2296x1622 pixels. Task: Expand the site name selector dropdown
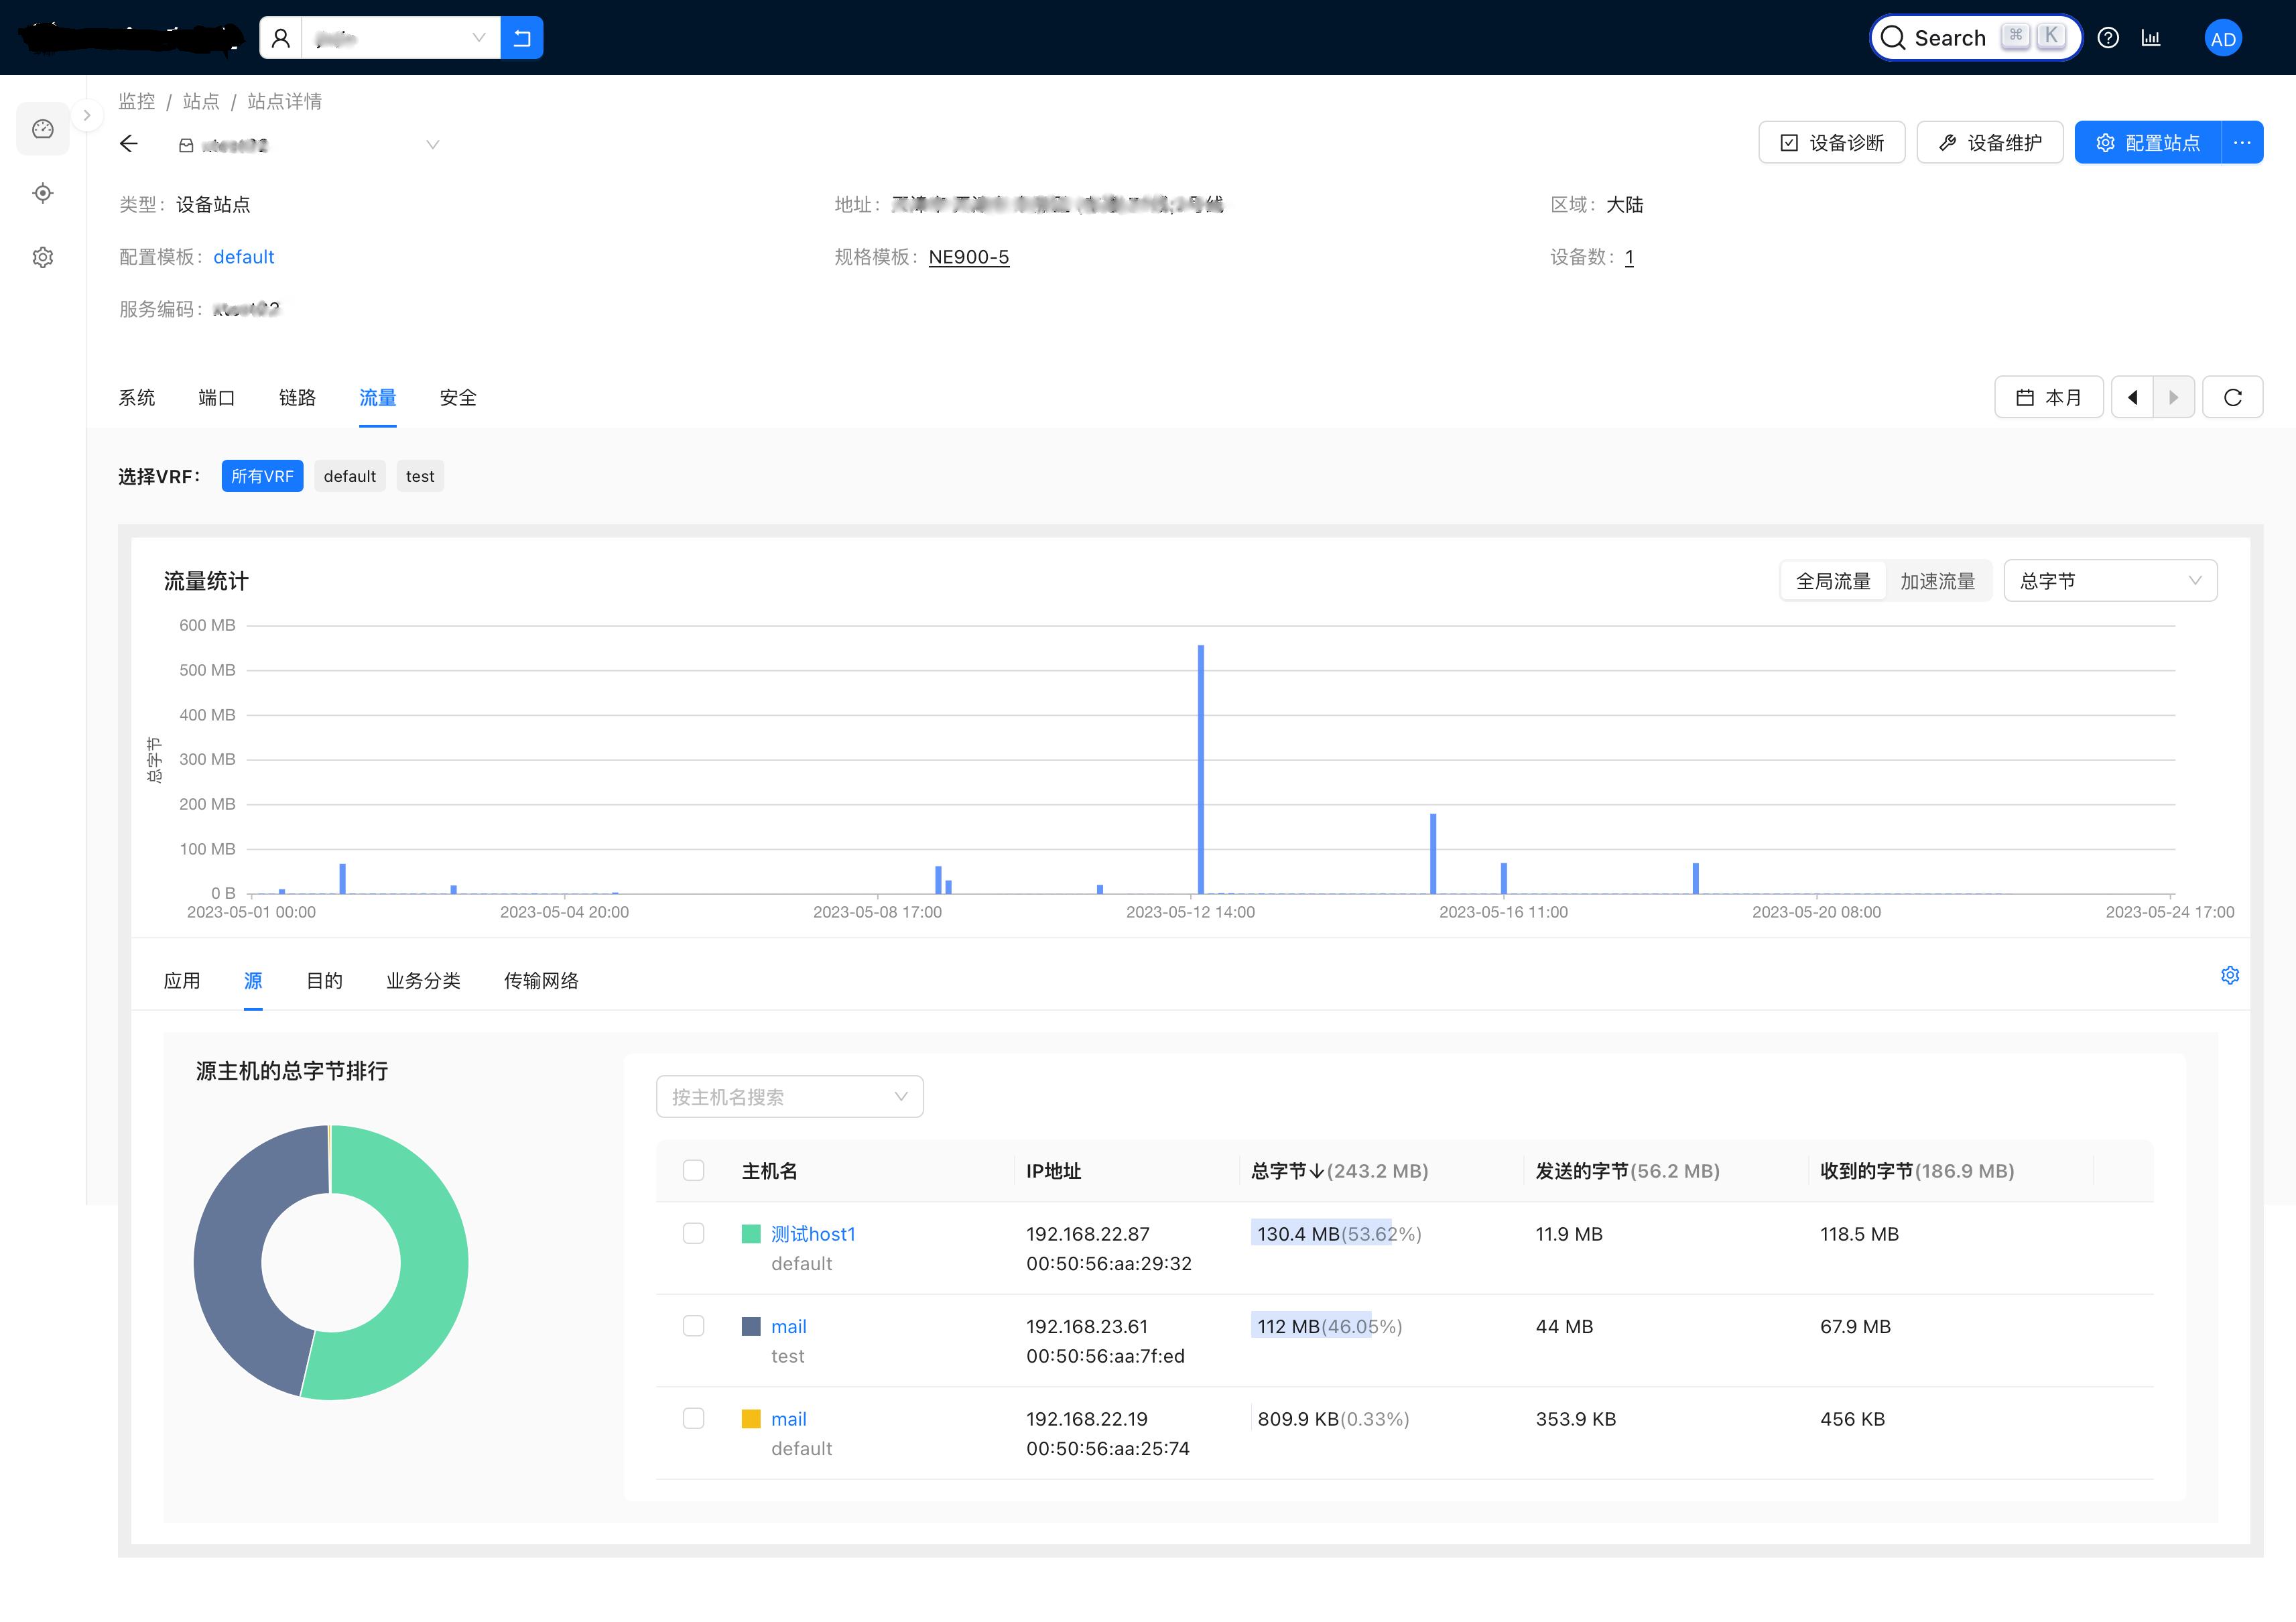(309, 145)
